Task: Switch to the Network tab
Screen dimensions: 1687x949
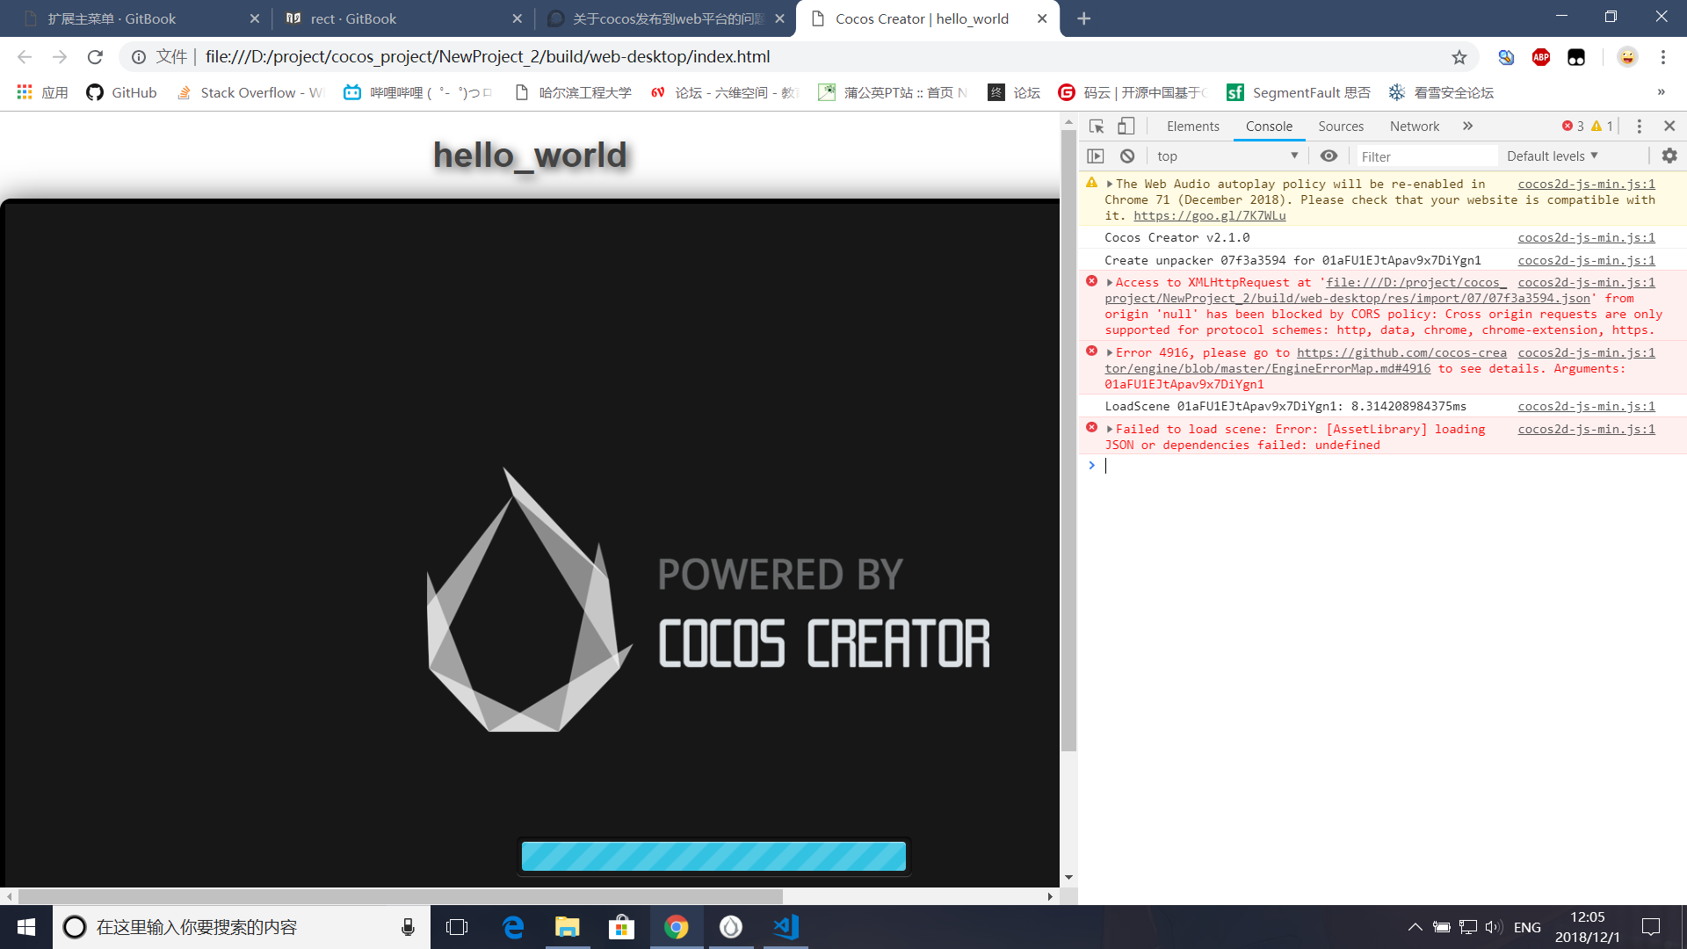Action: (1414, 127)
